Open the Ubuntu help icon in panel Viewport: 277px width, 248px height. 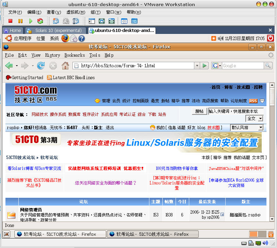point(81,38)
